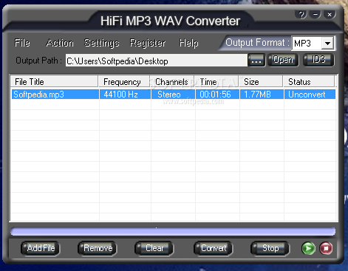Sort by Time column header
The height and width of the screenshot is (271, 348).
216,82
